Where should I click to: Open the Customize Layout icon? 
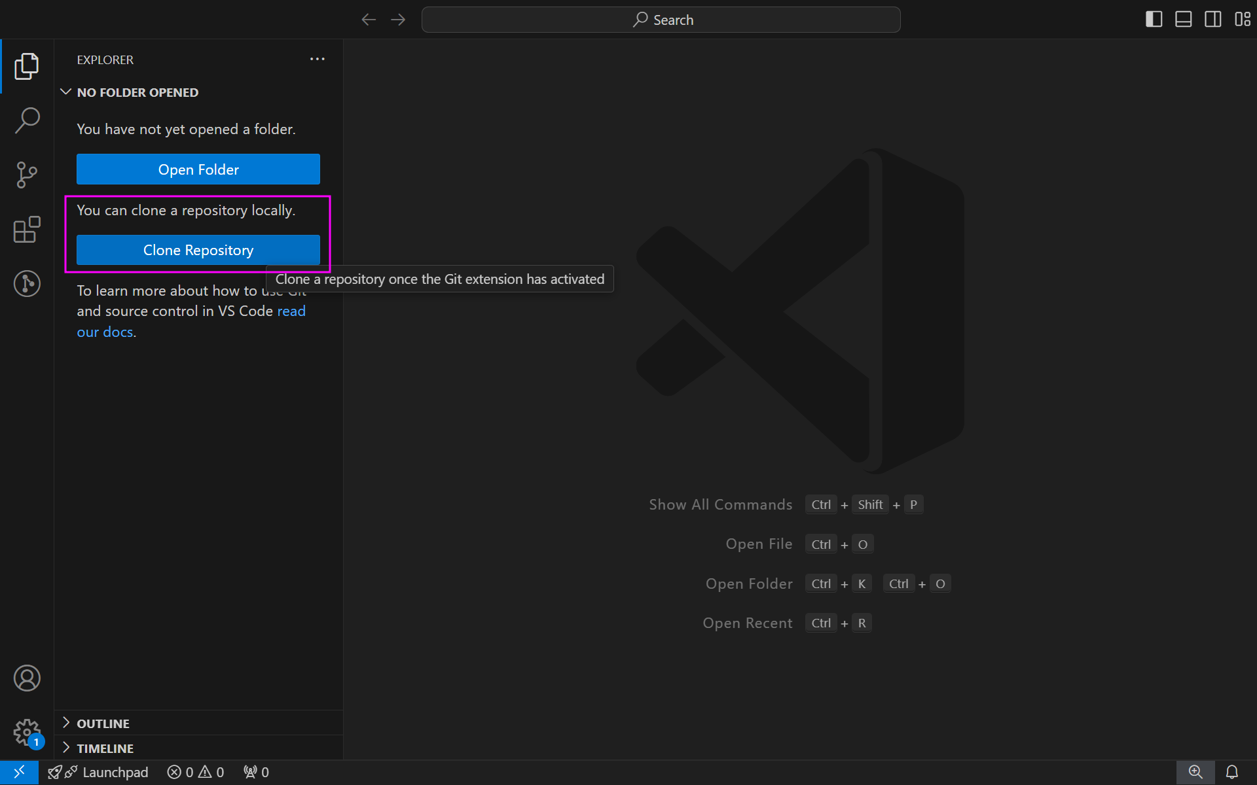pyautogui.click(x=1242, y=20)
